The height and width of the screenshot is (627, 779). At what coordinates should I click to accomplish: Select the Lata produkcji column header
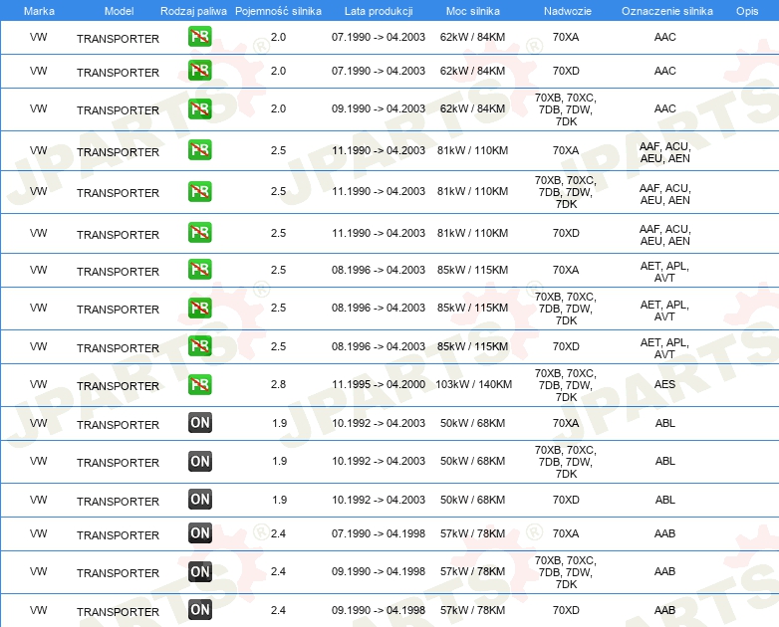379,11
